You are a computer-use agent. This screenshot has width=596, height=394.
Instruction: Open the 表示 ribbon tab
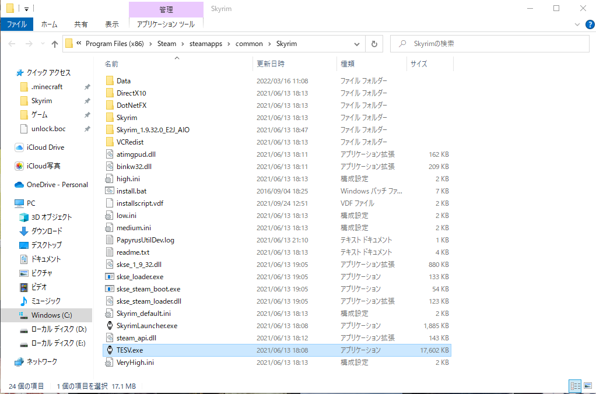click(112, 24)
